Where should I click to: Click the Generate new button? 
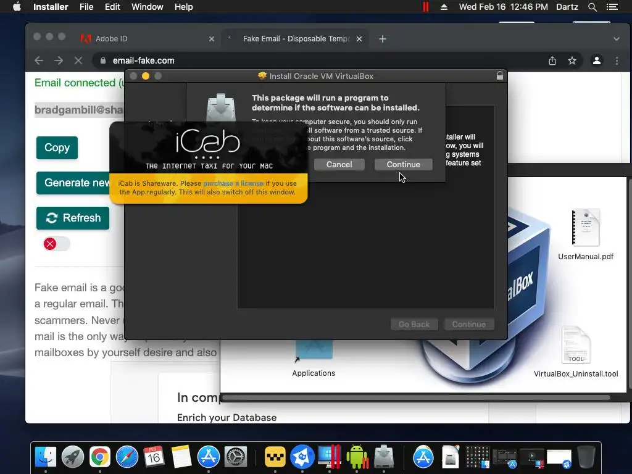click(x=77, y=183)
